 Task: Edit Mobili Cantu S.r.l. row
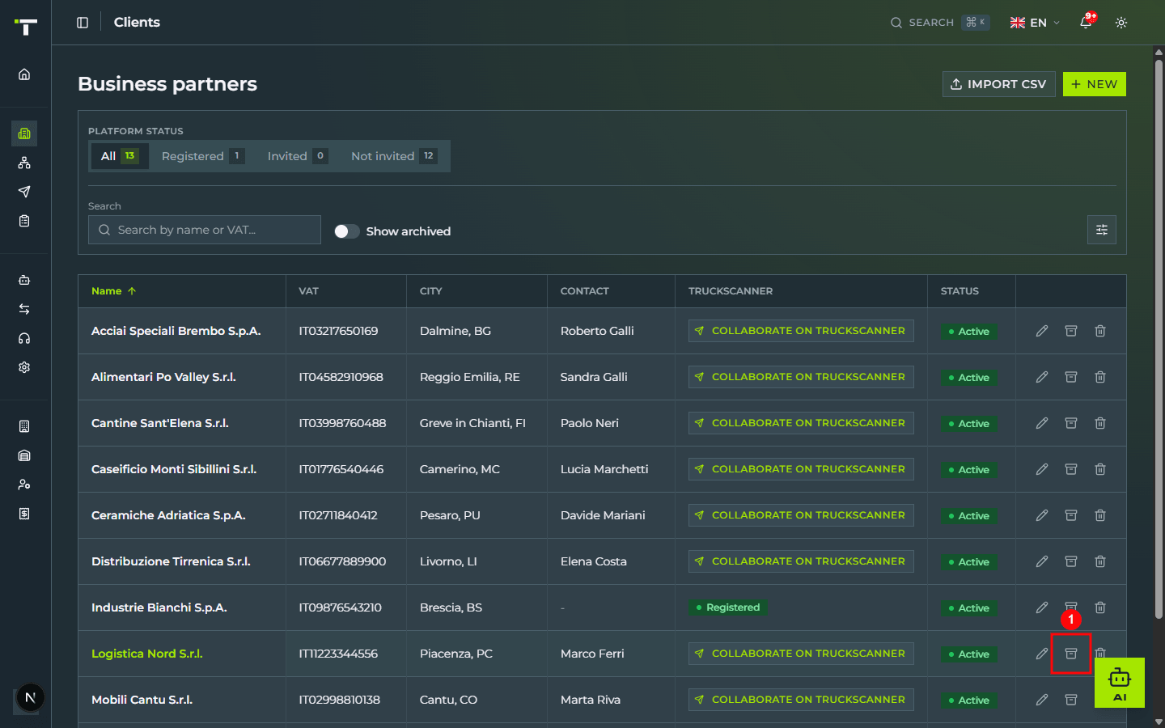click(x=1042, y=700)
